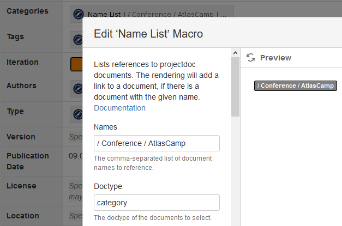Focus the Doctype input field
Image resolution: width=342 pixels, height=226 pixels.
(157, 203)
